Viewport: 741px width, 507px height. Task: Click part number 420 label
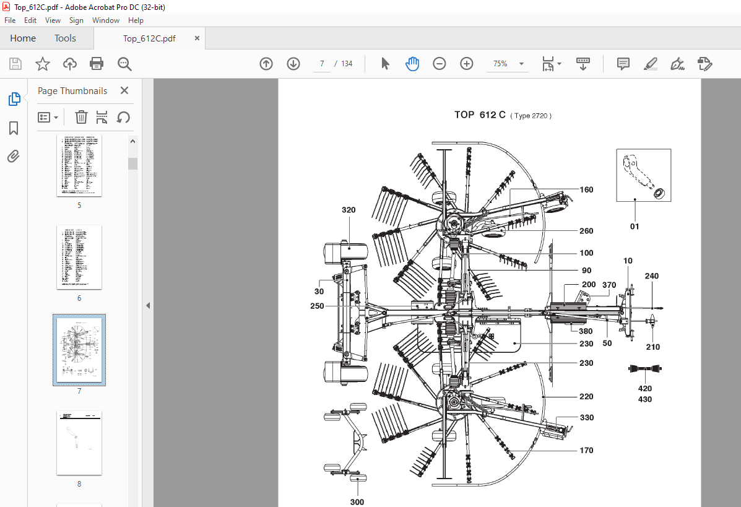(645, 388)
